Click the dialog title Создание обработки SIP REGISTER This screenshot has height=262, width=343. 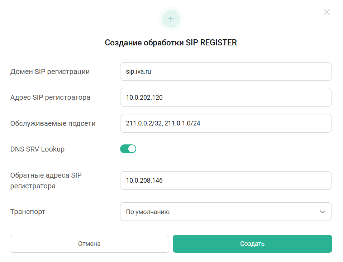coord(171,43)
